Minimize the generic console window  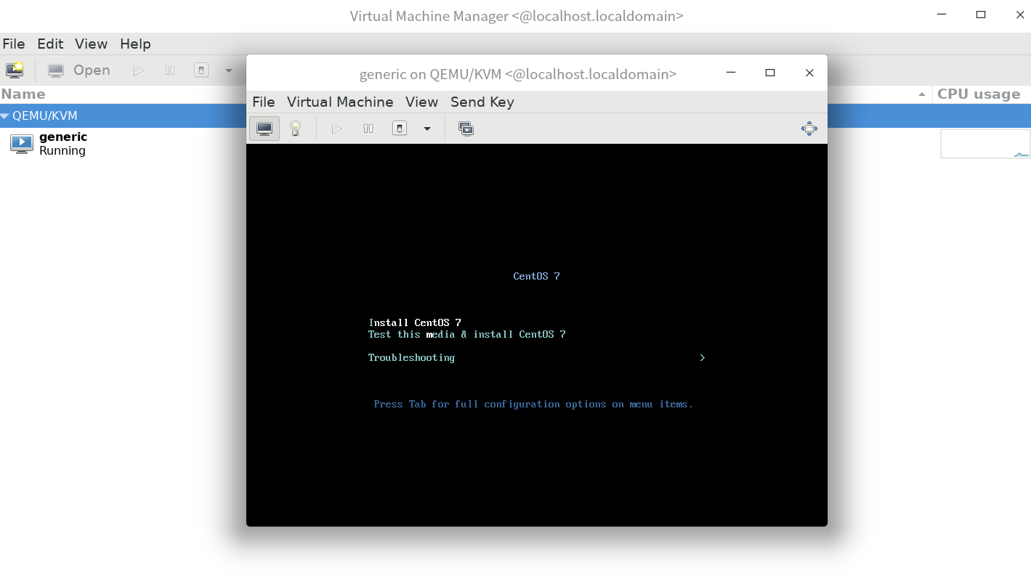point(731,73)
